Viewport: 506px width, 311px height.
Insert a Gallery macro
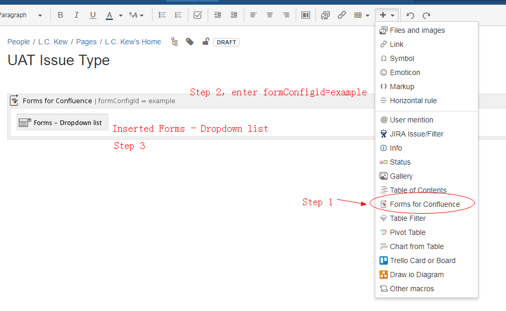426,176
